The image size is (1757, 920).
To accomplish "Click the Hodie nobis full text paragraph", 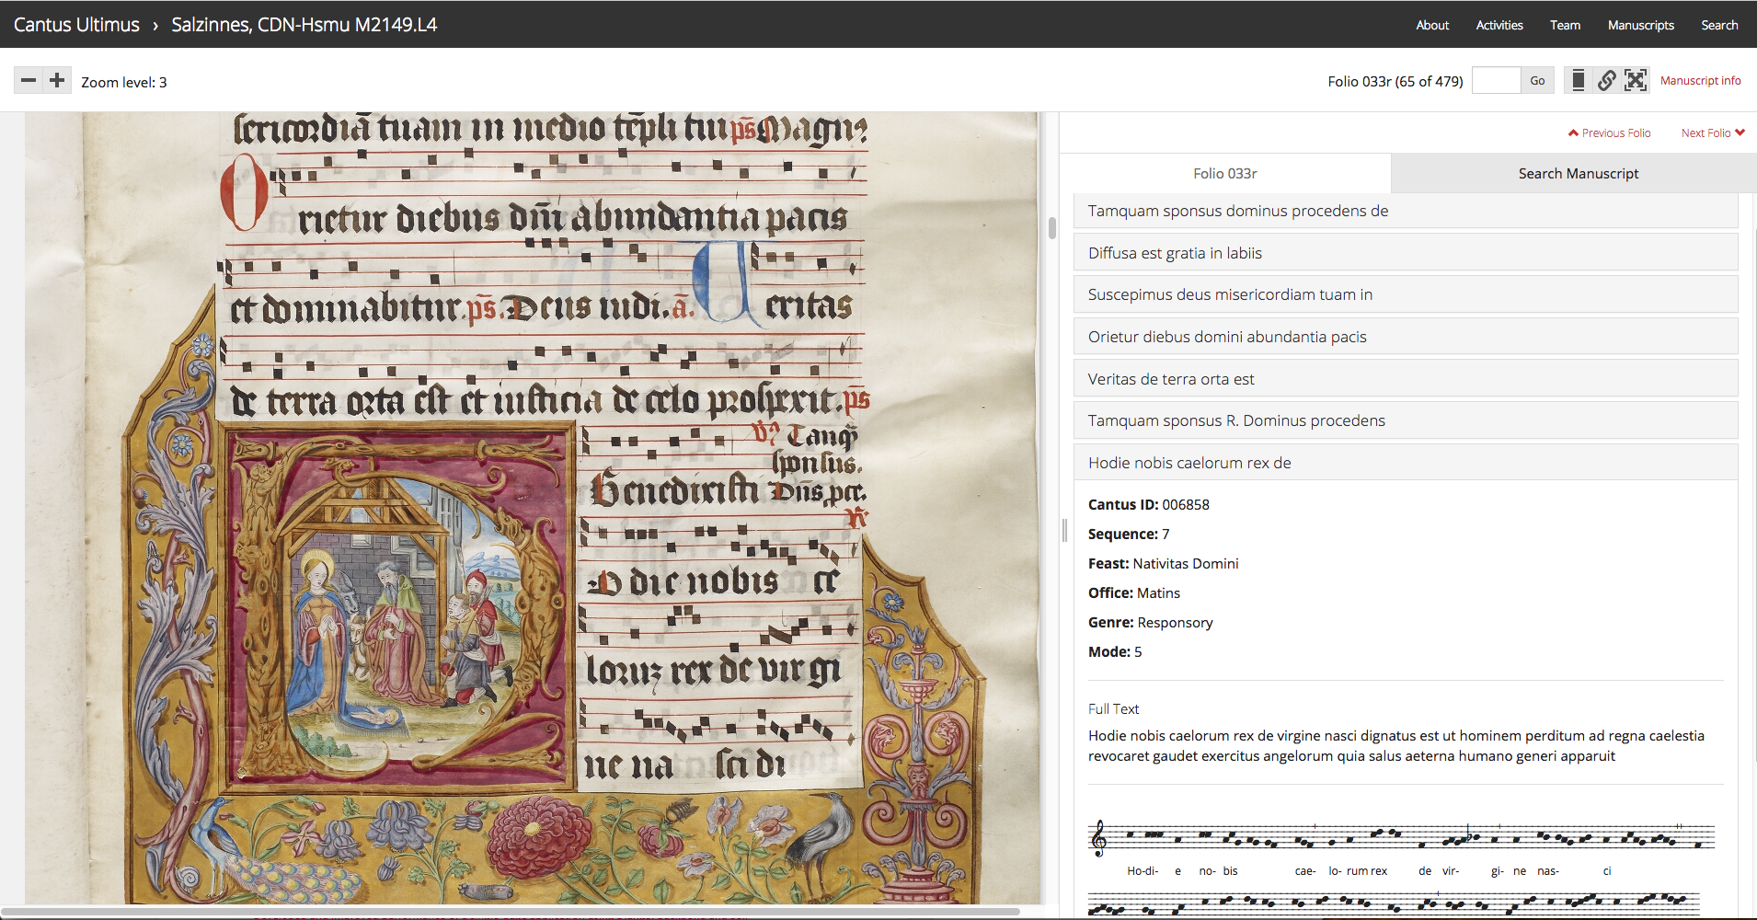I will coord(1396,745).
